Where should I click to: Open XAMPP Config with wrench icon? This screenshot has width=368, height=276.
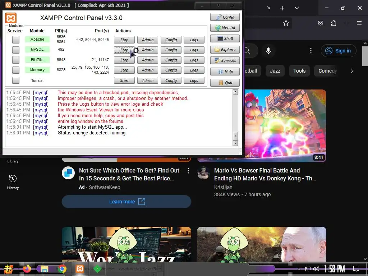(225, 17)
